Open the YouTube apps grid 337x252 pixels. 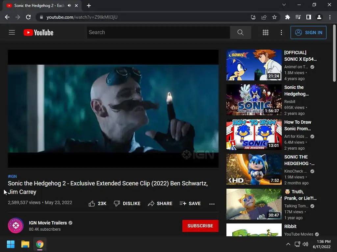point(266,32)
